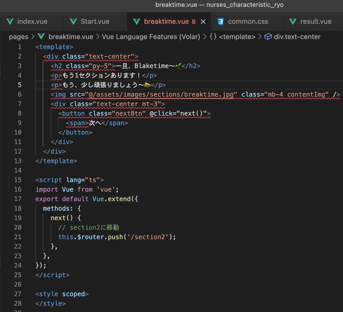Switch to the index.vue tab
The image size is (343, 312).
pyautogui.click(x=32, y=21)
